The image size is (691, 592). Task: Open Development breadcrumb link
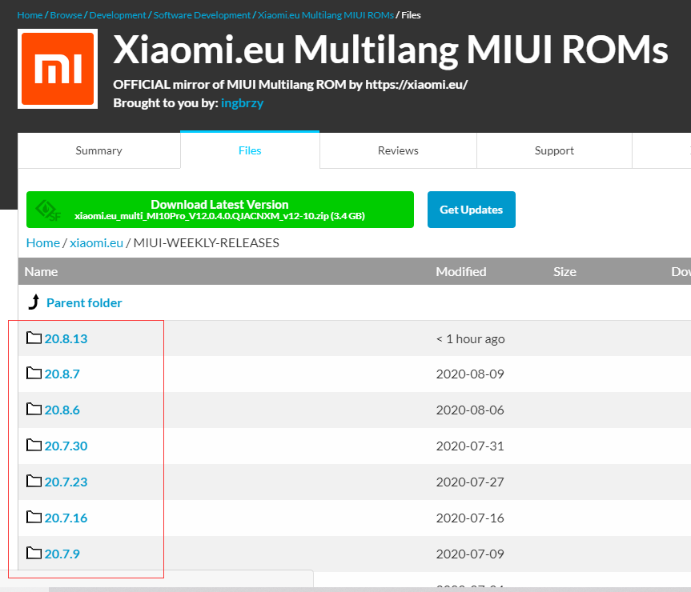pos(118,15)
